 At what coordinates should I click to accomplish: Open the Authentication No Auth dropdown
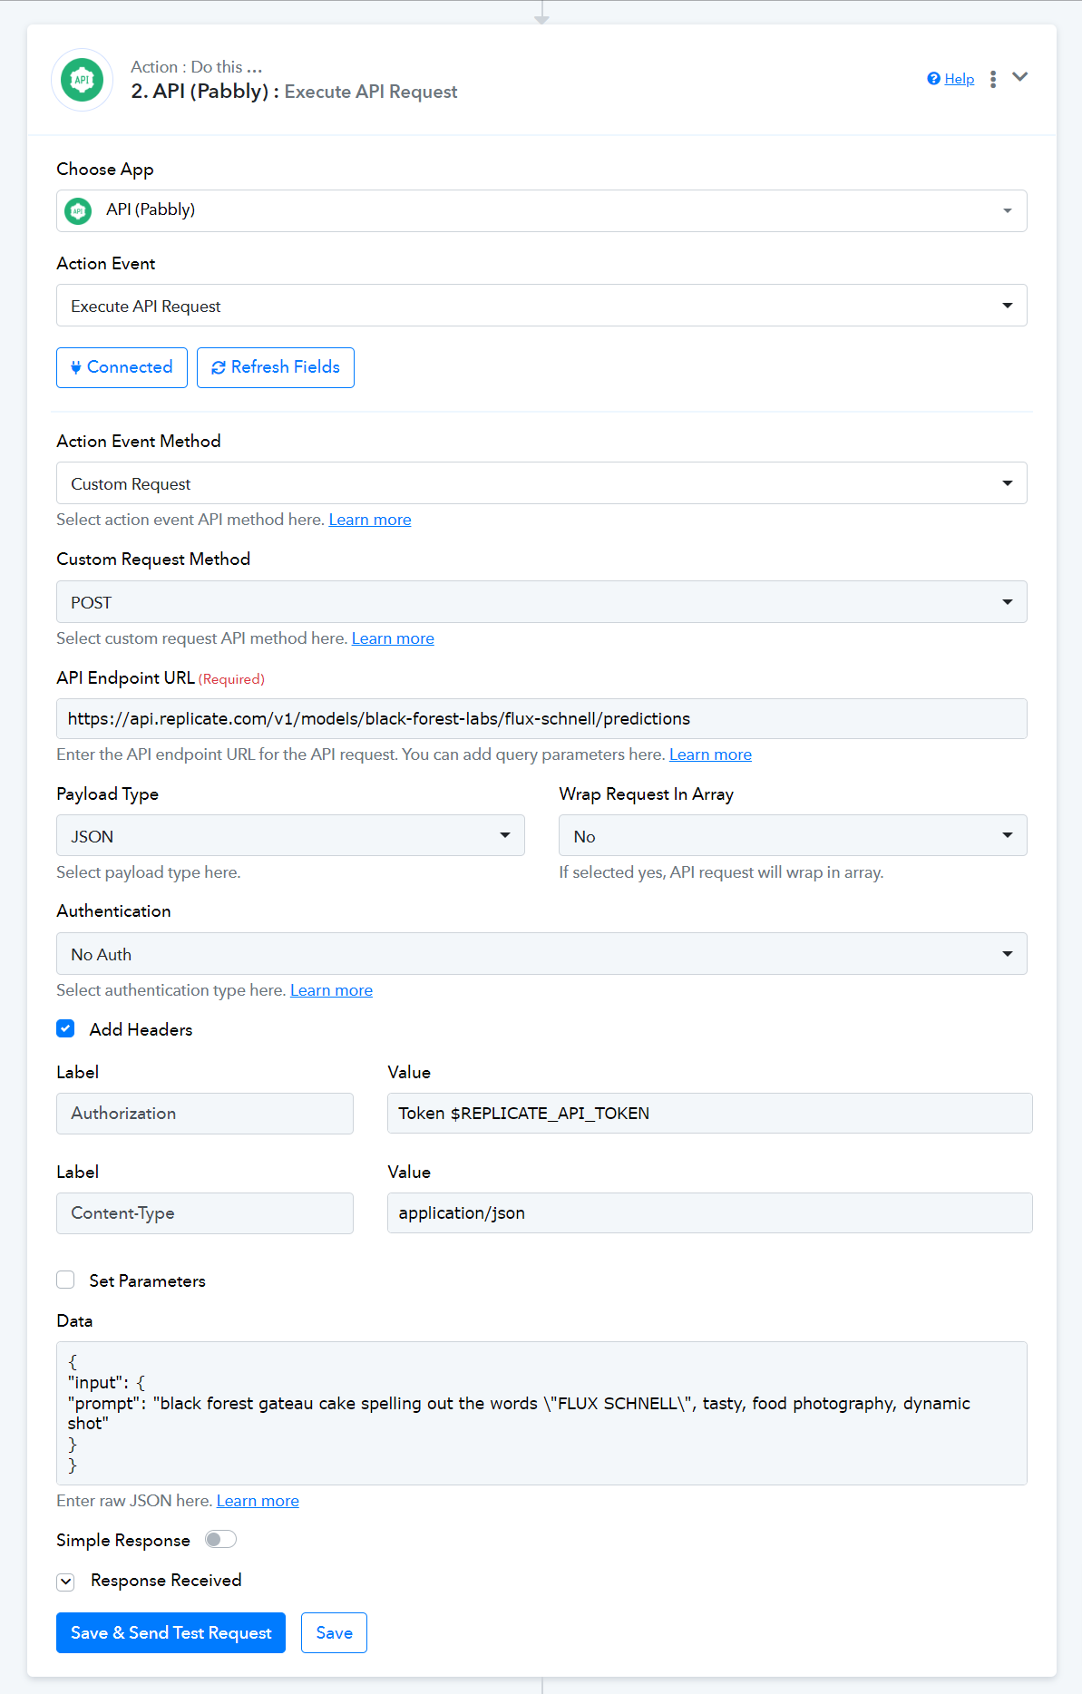coord(541,954)
